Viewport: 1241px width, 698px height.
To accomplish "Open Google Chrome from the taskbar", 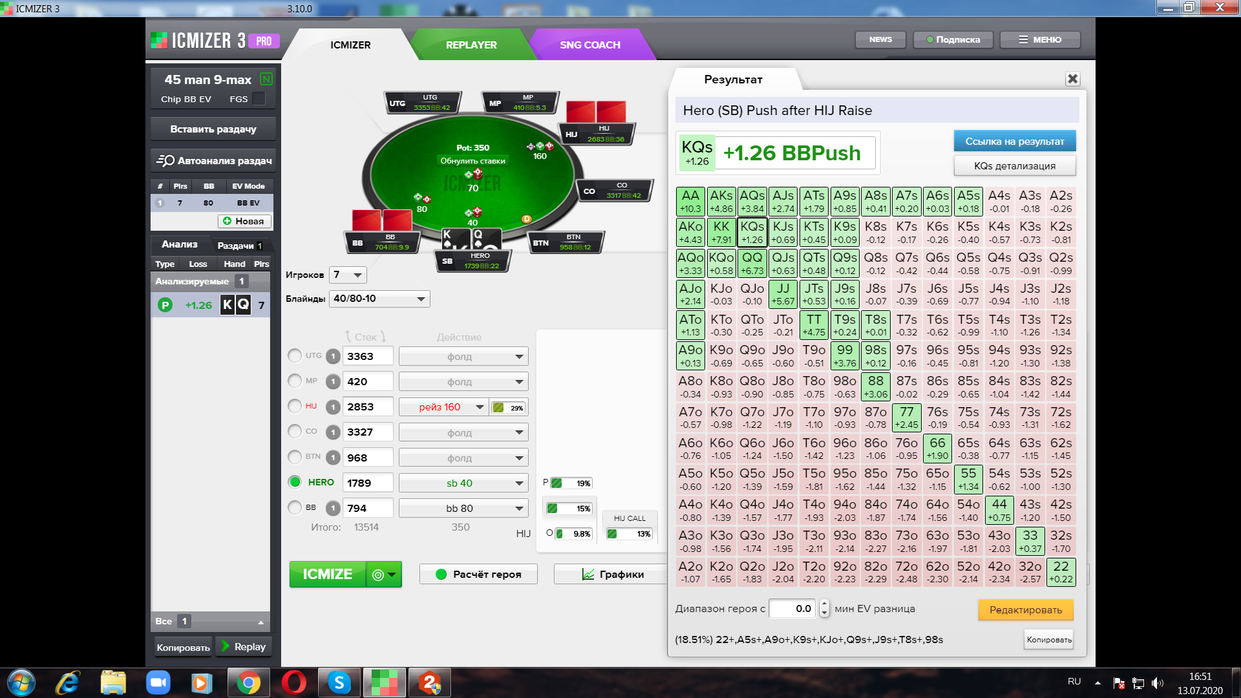I will 248,682.
